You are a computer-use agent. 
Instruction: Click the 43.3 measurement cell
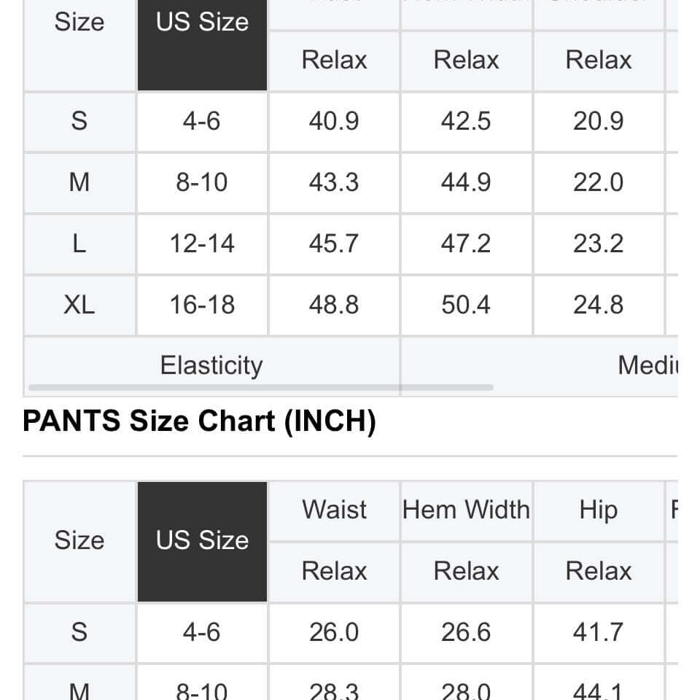coord(334,182)
